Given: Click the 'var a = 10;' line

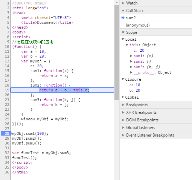Looking at the screenshot, I should pyautogui.click(x=33, y=51).
